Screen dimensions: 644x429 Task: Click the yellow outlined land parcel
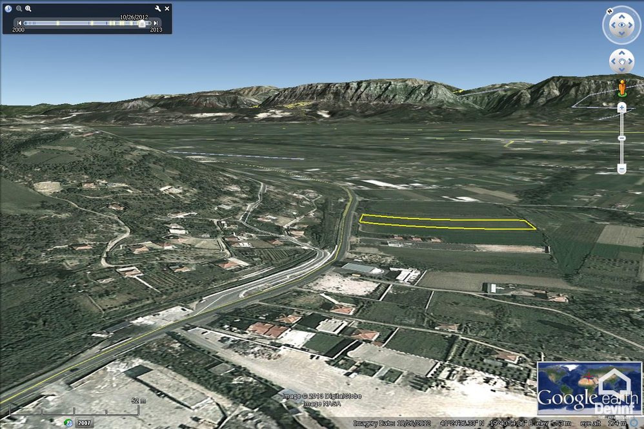(447, 222)
